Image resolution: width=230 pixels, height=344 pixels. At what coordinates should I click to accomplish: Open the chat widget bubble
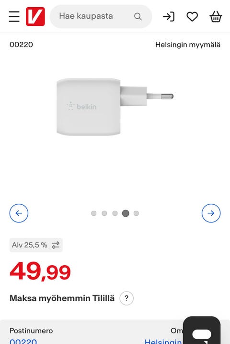pyautogui.click(x=202, y=330)
